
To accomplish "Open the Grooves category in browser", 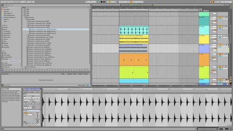I will tap(6, 45).
